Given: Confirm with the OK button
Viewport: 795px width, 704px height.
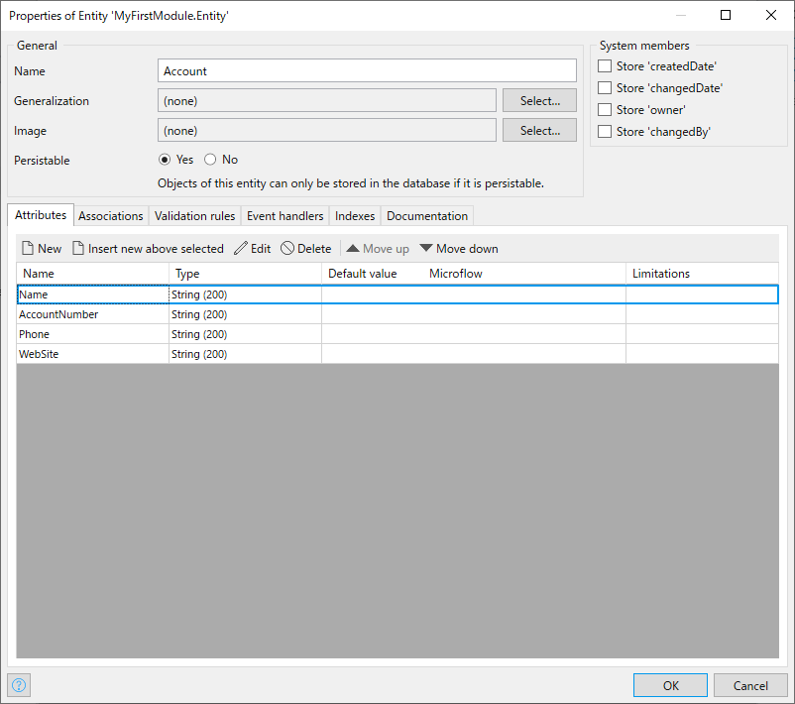Looking at the screenshot, I should (670, 686).
